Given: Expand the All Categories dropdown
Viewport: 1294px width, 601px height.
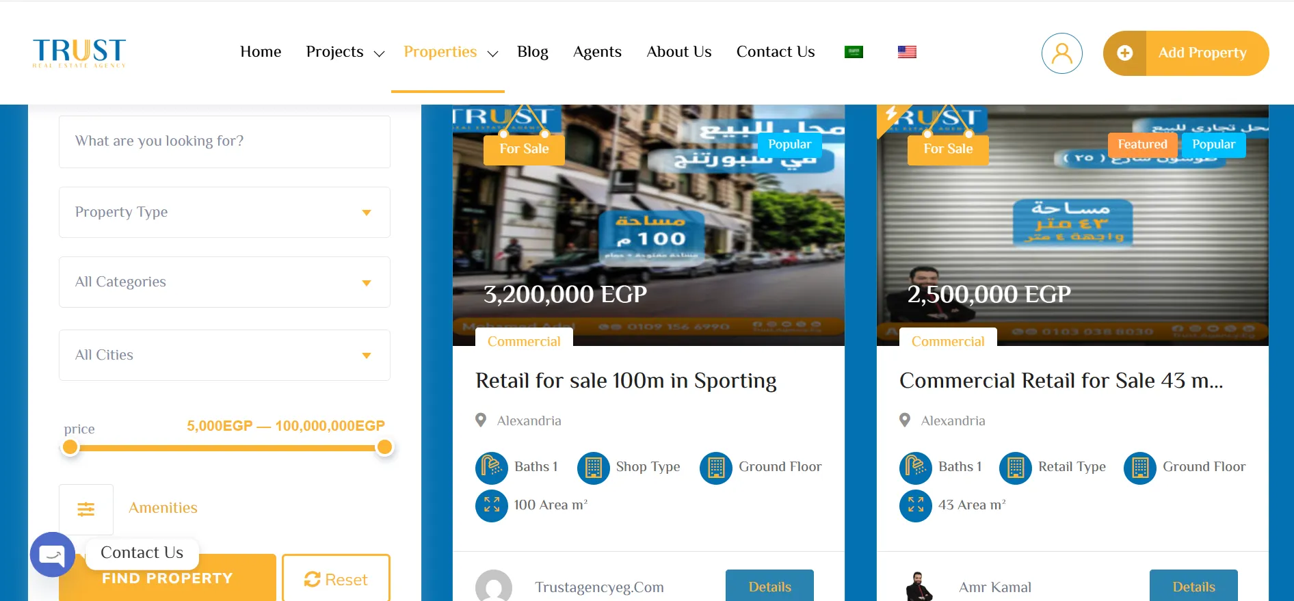Looking at the screenshot, I should [x=224, y=282].
